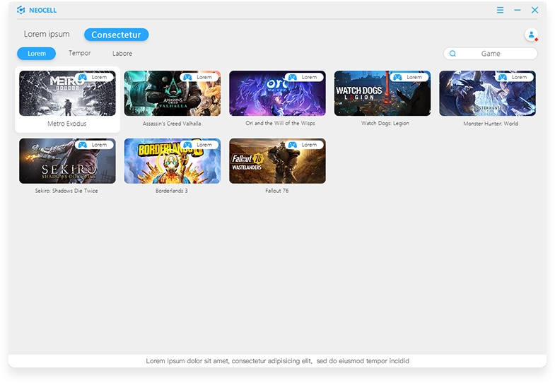Viewport: 555px width, 383px height.
Task: Switch to the Labore filter
Action: coord(122,54)
